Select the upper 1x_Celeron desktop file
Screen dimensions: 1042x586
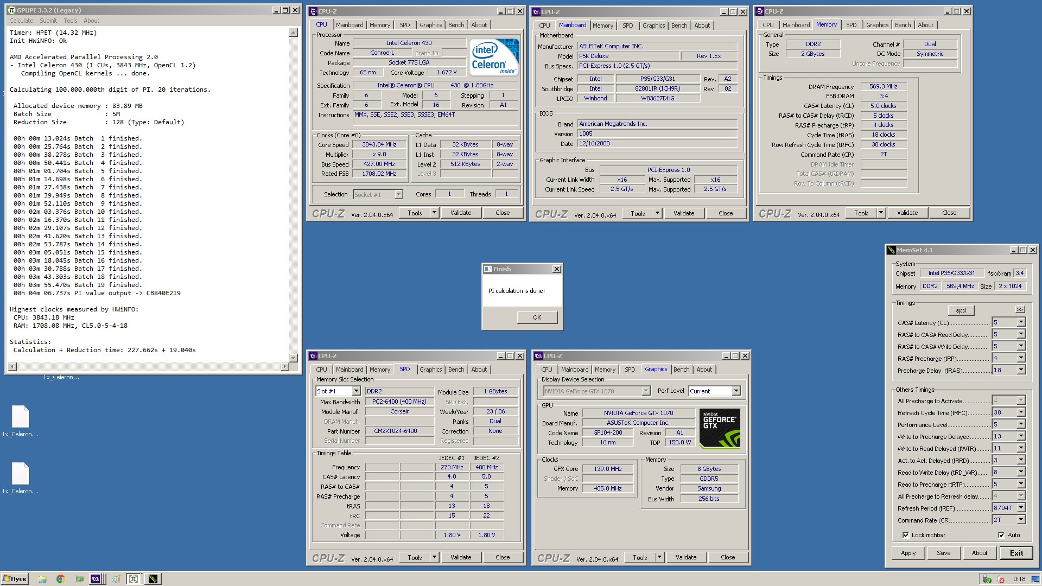pyautogui.click(x=20, y=421)
